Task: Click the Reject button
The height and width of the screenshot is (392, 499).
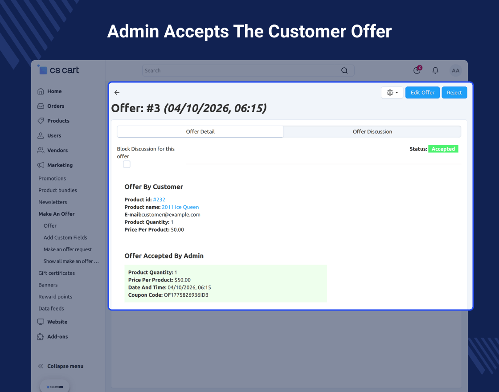Action: pyautogui.click(x=454, y=93)
